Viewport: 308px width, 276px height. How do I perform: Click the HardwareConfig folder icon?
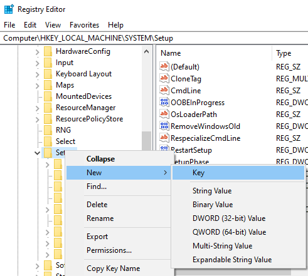(48, 51)
